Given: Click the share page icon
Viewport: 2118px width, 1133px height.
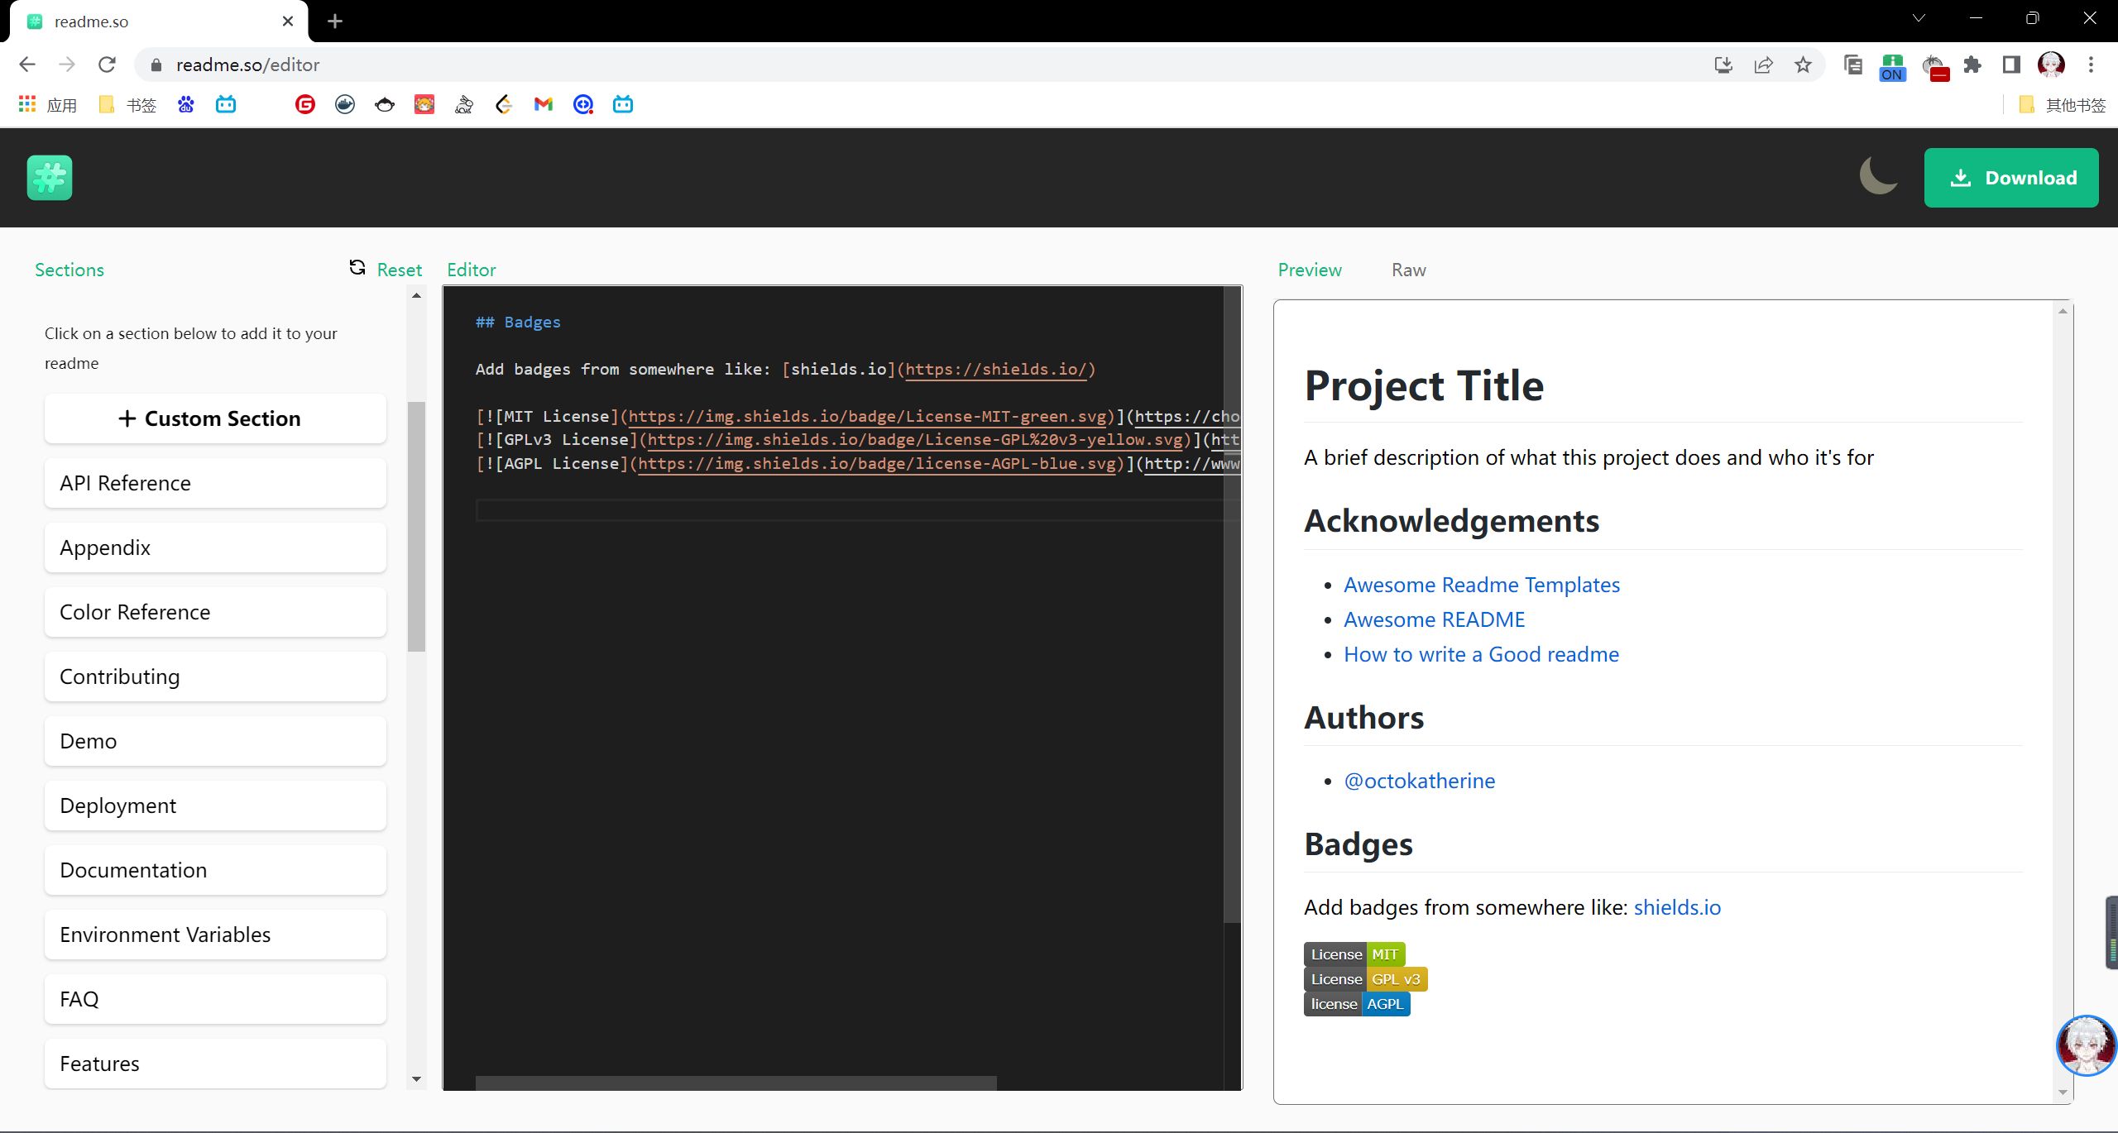Looking at the screenshot, I should pos(1763,65).
